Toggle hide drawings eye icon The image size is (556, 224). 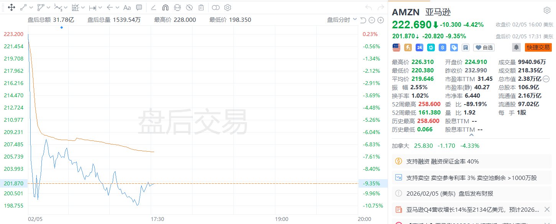[x=189, y=7]
